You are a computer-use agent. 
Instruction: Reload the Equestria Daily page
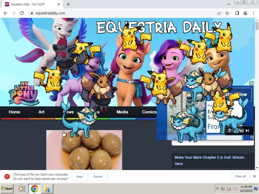[x=22, y=13]
